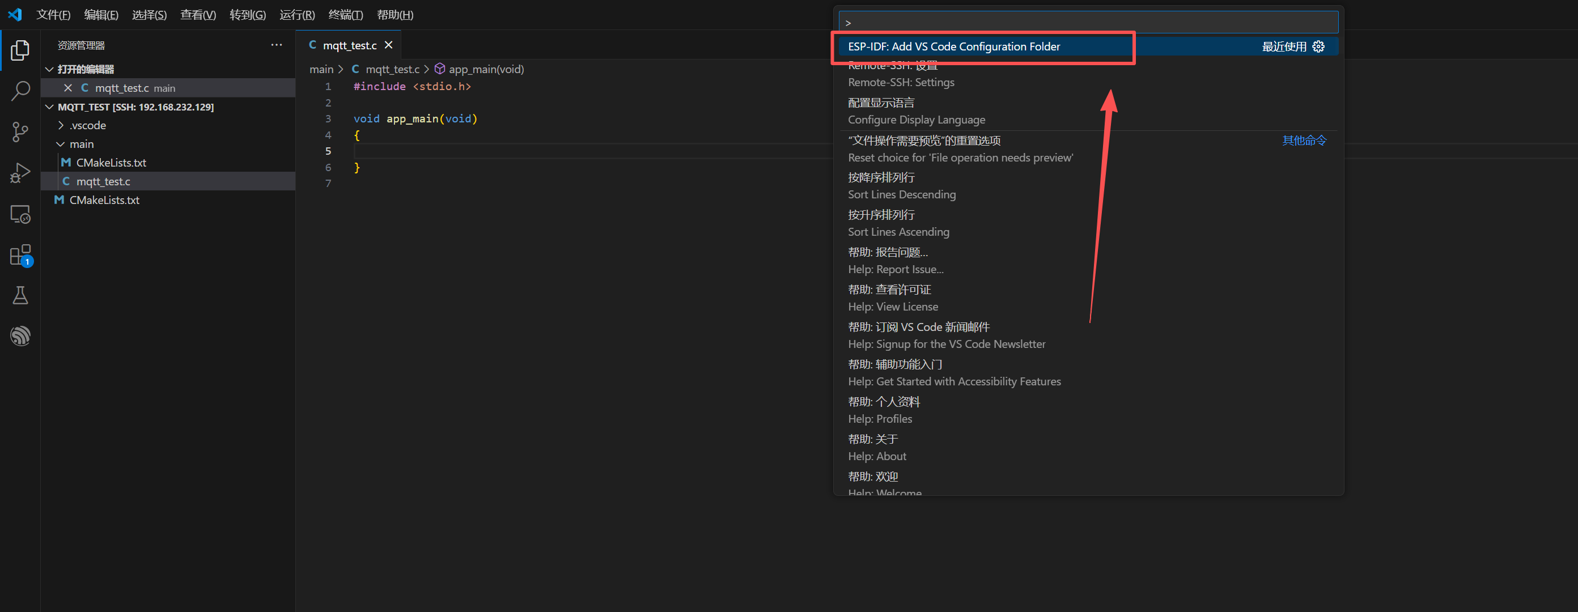Collapse the MQTT_TEST workspace section
1578x612 pixels.
click(50, 107)
